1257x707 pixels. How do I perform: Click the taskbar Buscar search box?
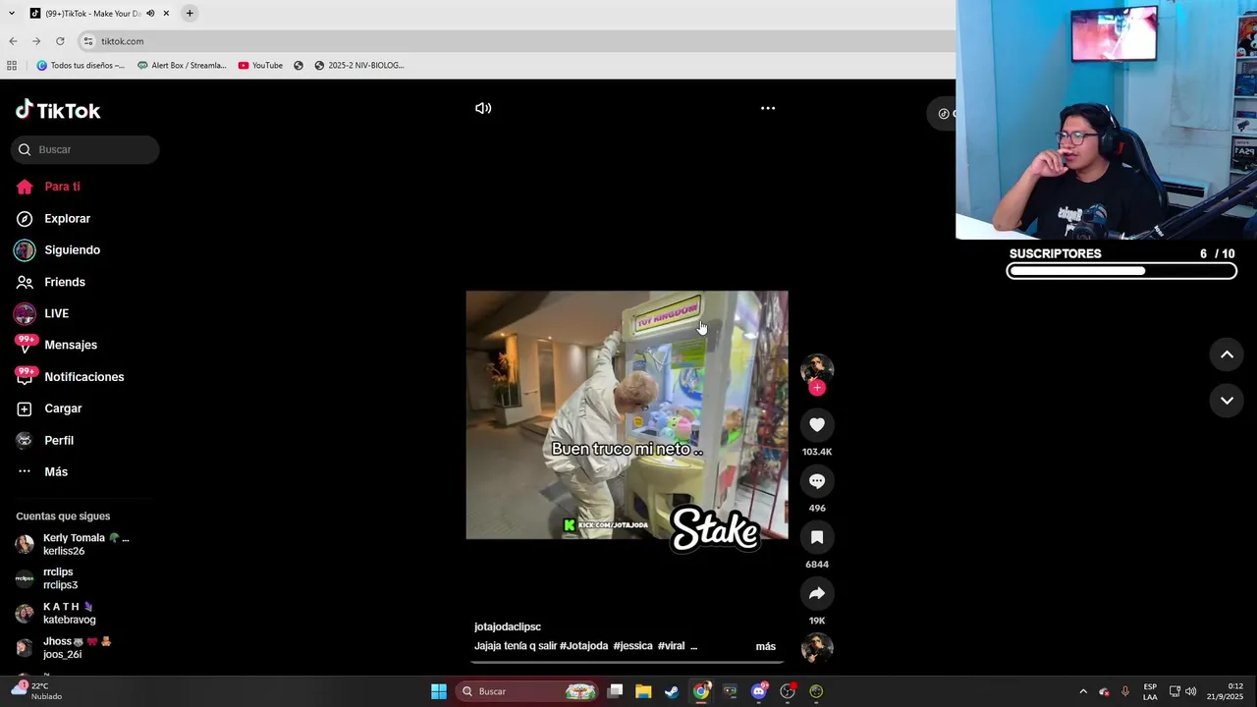528,691
